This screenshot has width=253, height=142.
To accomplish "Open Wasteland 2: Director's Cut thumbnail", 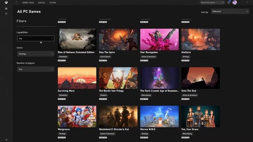I will point(118,116).
